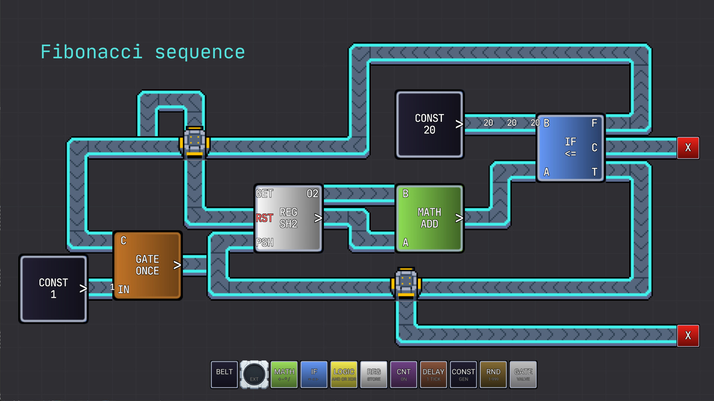Viewport: 714px width, 401px height.
Task: Select the purple CNT ON counter tool
Action: (403, 374)
